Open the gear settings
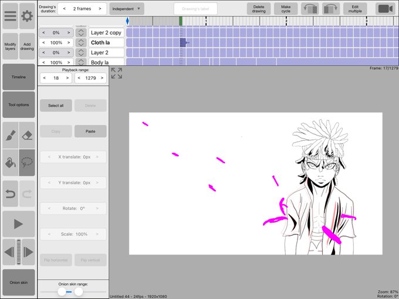 (27, 16)
